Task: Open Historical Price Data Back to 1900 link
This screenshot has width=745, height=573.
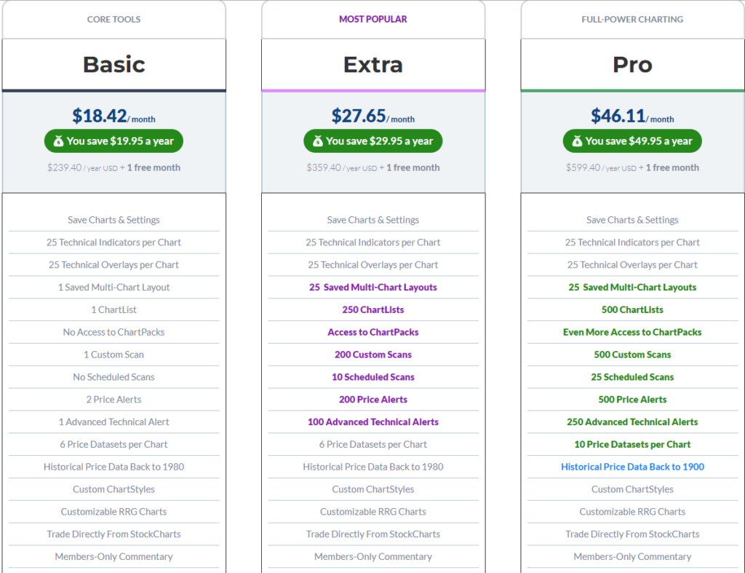Action: coord(632,467)
